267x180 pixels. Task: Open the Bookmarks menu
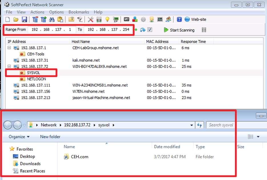79,12
